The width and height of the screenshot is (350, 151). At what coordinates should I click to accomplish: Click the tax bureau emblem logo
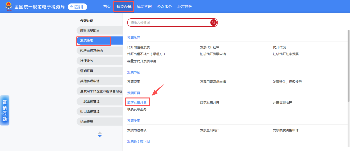[9, 6]
